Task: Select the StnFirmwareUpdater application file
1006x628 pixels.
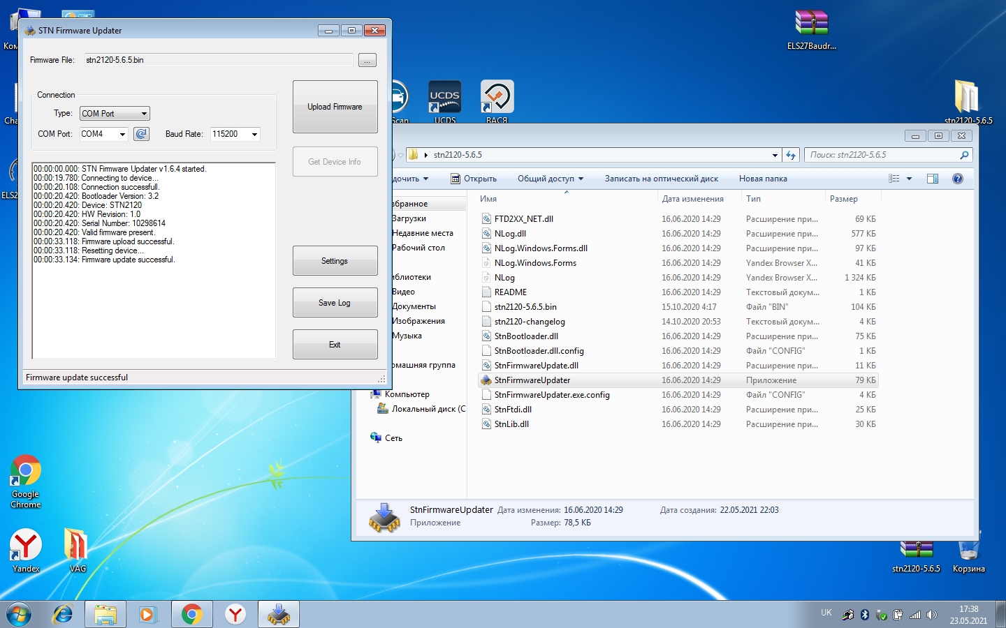Action: click(x=532, y=380)
